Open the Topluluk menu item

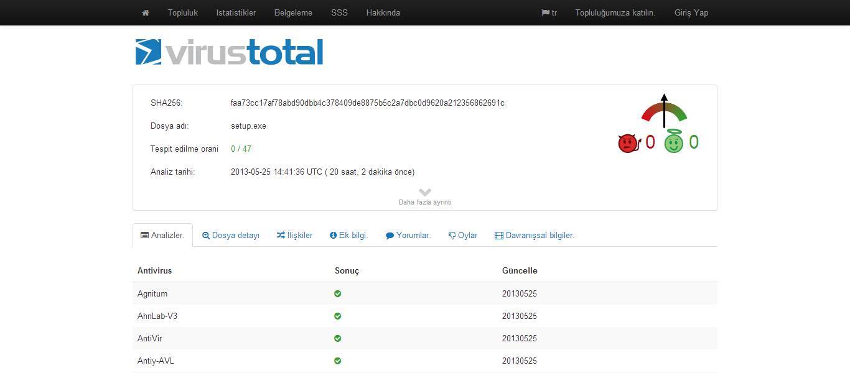tap(183, 12)
